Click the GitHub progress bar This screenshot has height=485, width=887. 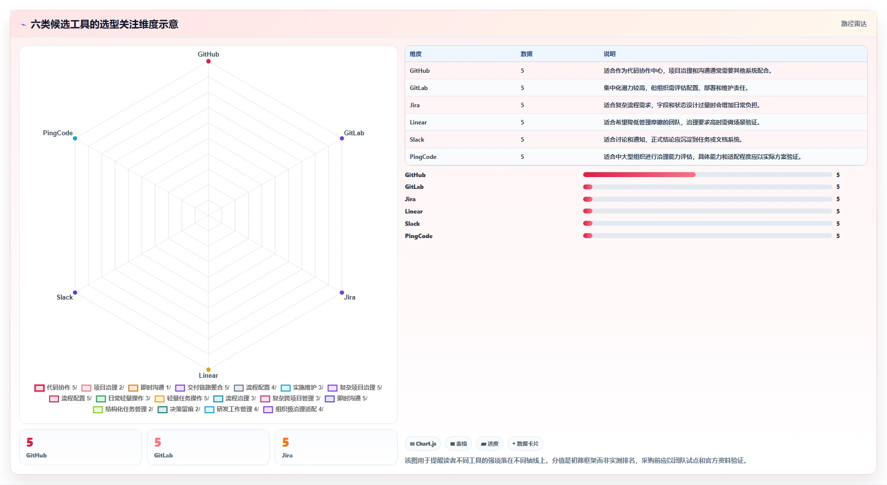pyautogui.click(x=708, y=175)
